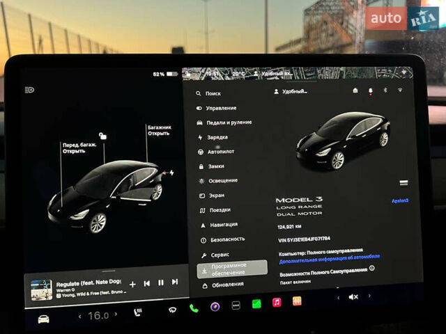Open Дополнительная информация об автомобиле link

[330, 259]
